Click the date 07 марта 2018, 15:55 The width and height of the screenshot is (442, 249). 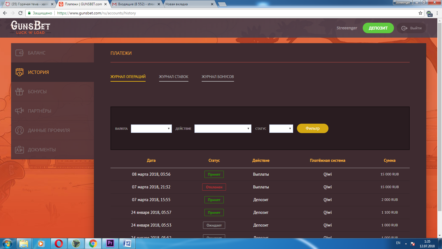151,200
